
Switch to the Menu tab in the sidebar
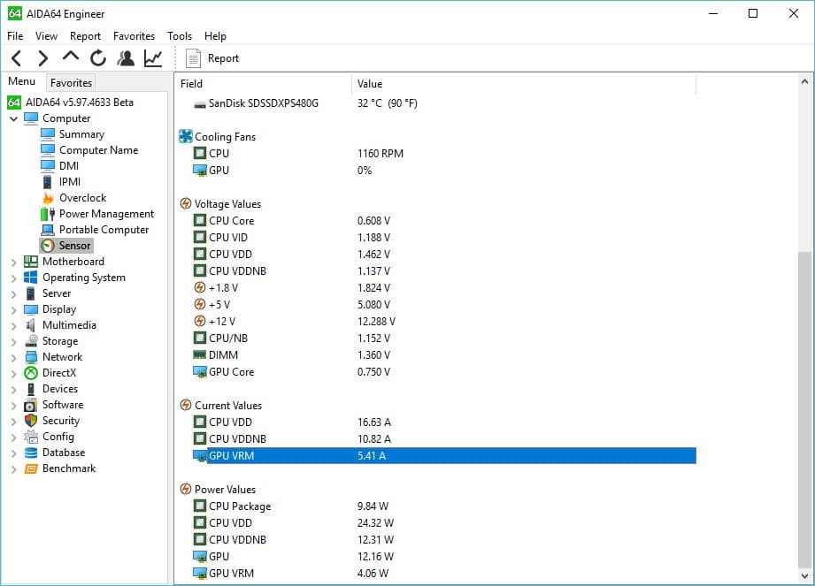(x=22, y=81)
